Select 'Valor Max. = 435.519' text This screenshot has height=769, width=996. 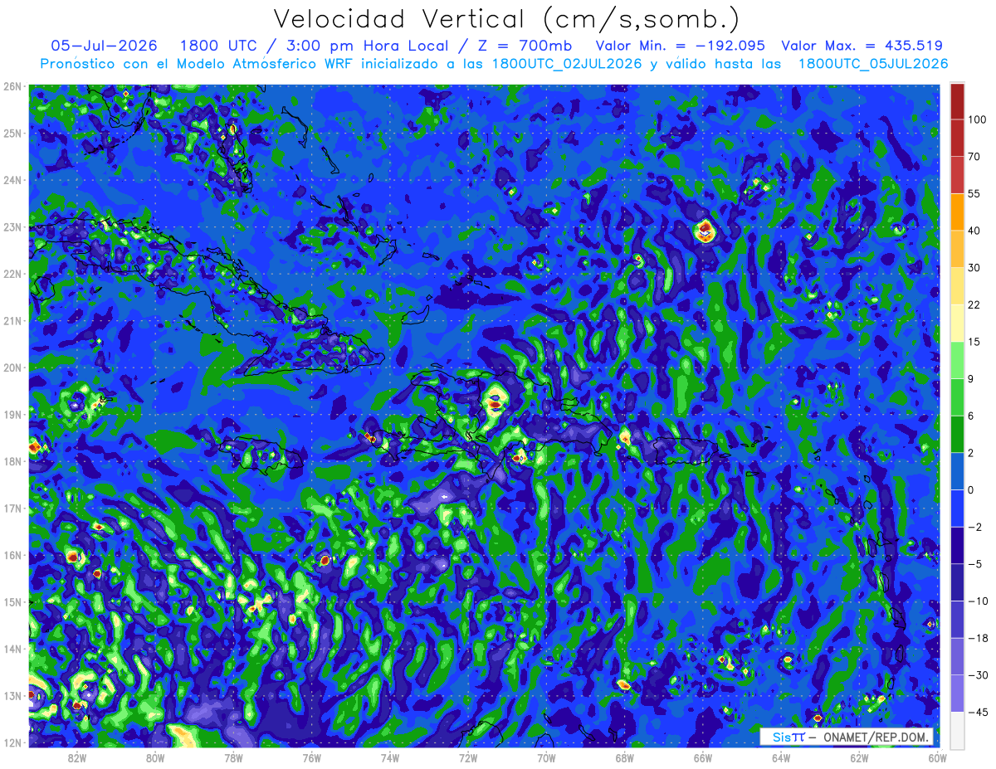point(862,46)
